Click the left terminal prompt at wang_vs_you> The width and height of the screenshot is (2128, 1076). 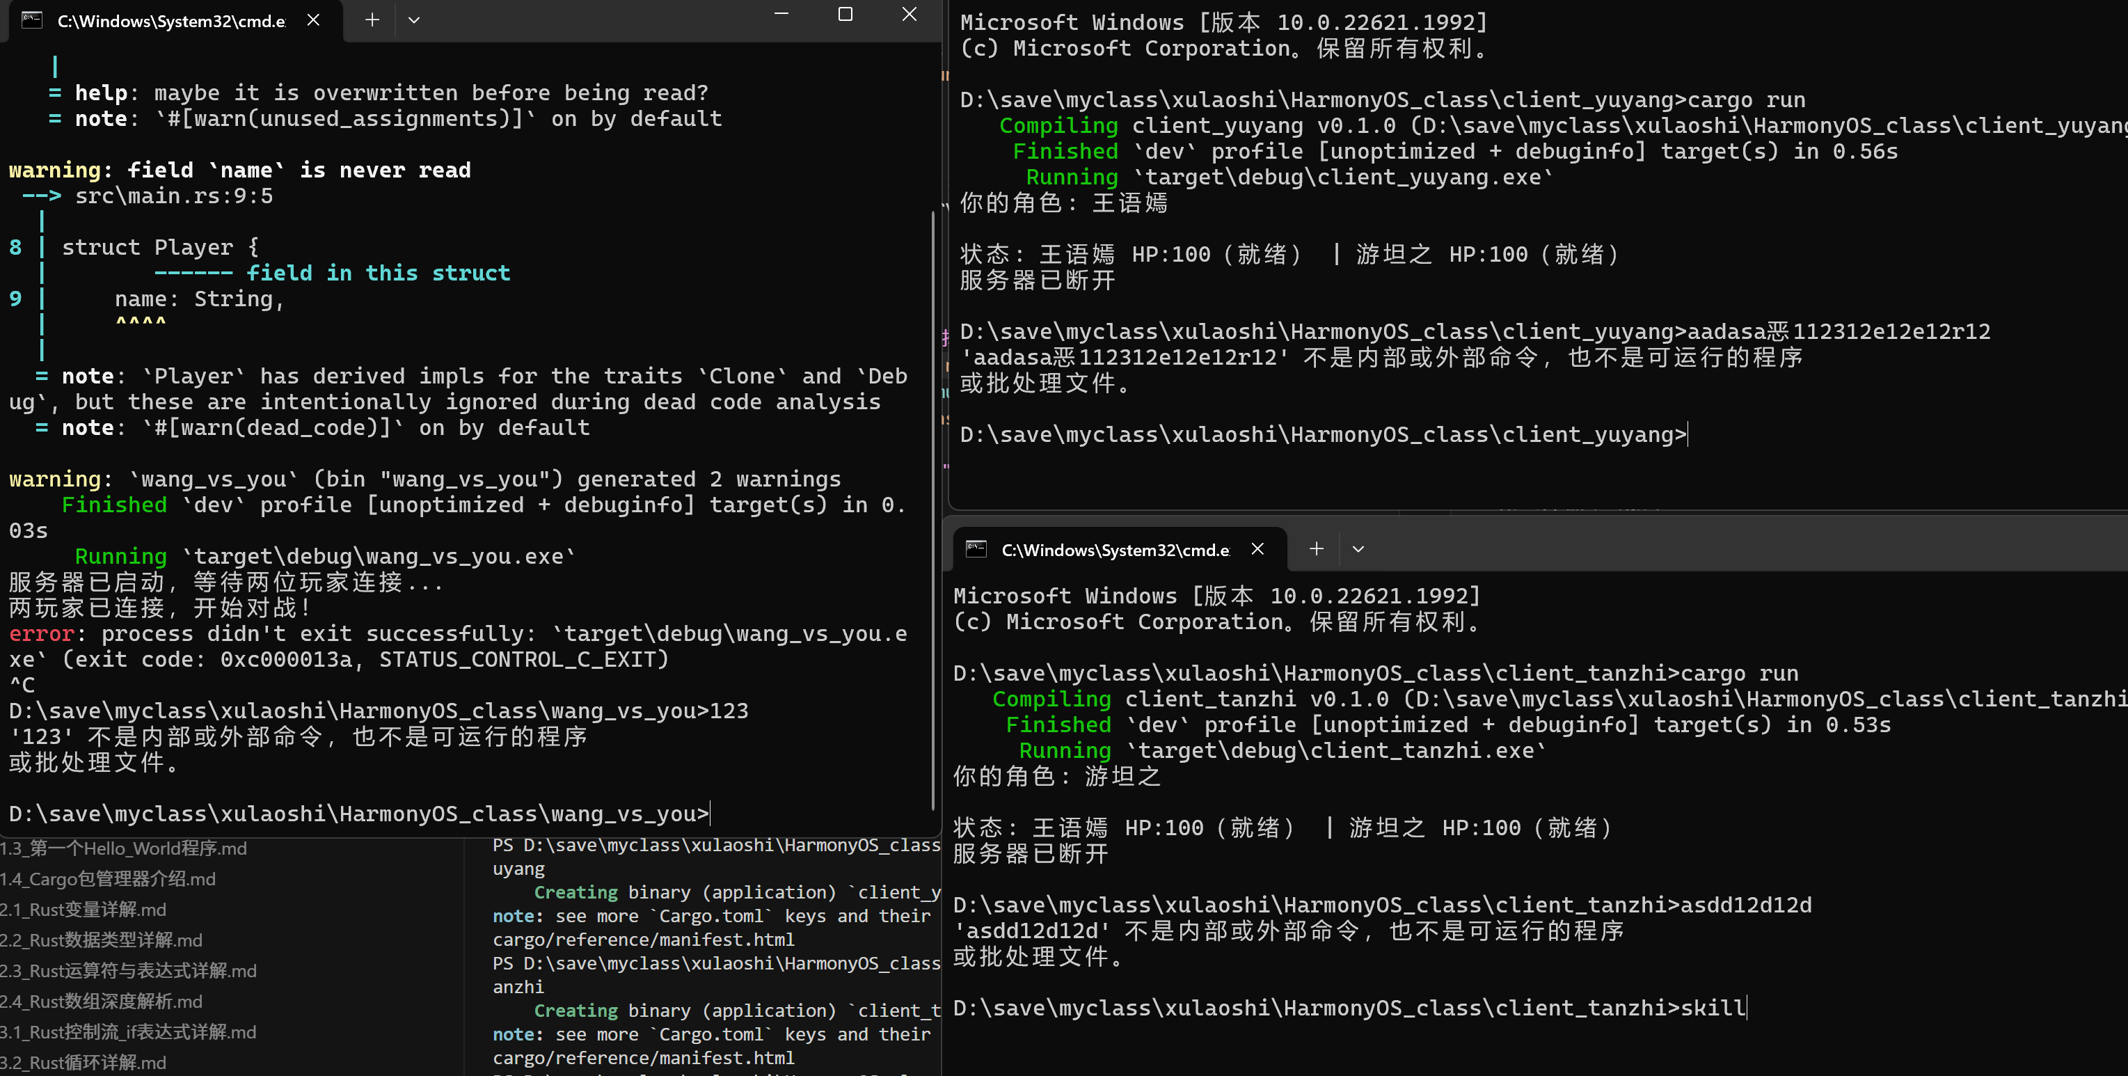click(359, 814)
